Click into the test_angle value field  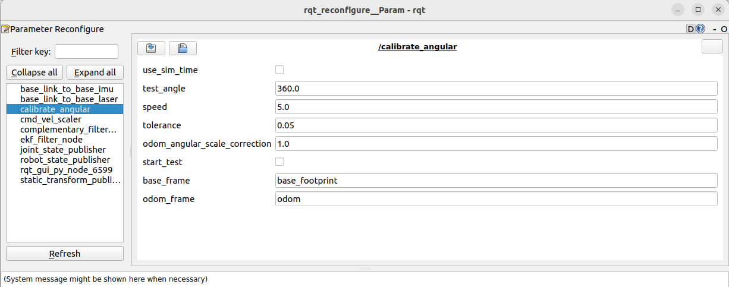point(496,88)
